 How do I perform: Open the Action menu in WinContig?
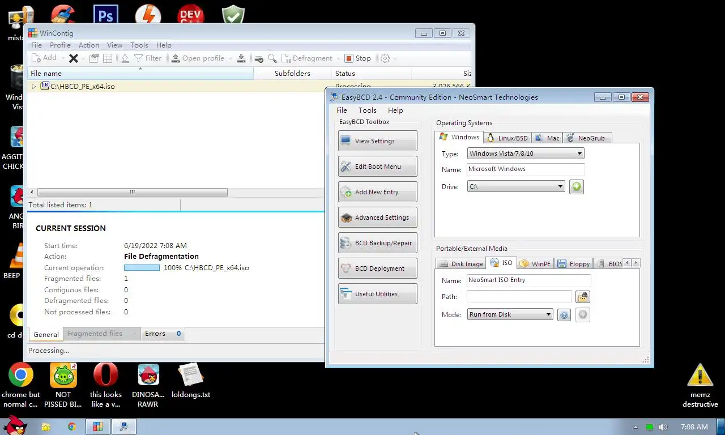coord(89,45)
